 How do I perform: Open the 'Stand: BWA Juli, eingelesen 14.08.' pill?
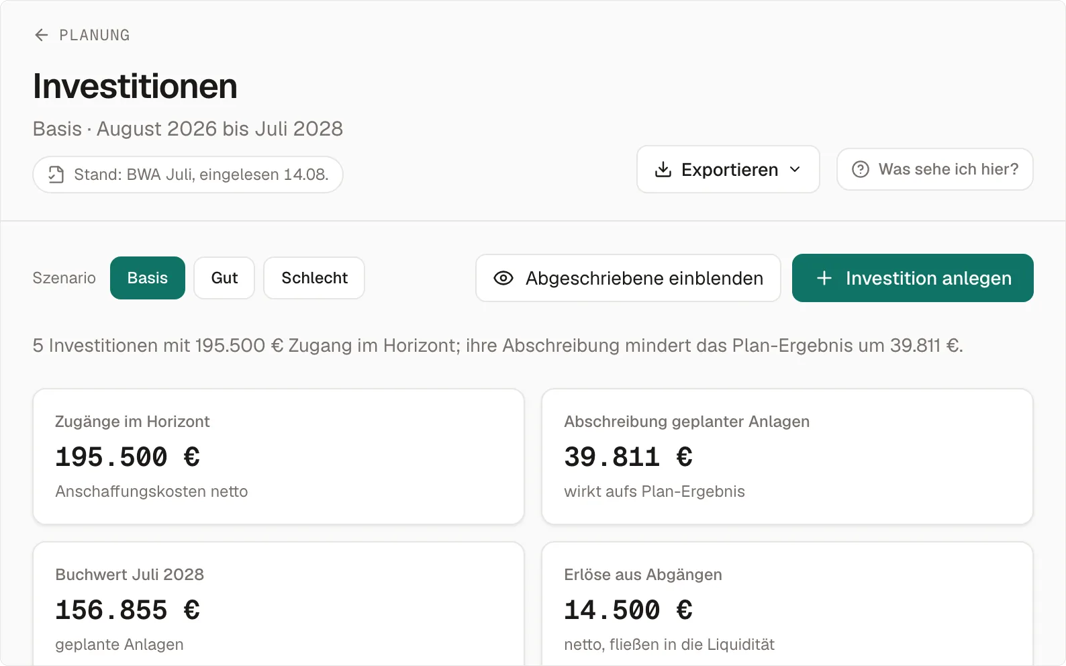coord(188,175)
